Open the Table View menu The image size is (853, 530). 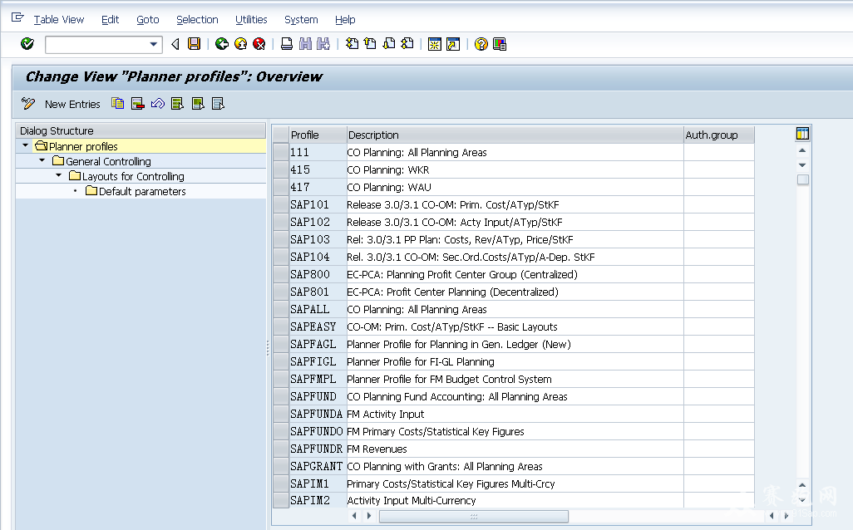click(59, 20)
